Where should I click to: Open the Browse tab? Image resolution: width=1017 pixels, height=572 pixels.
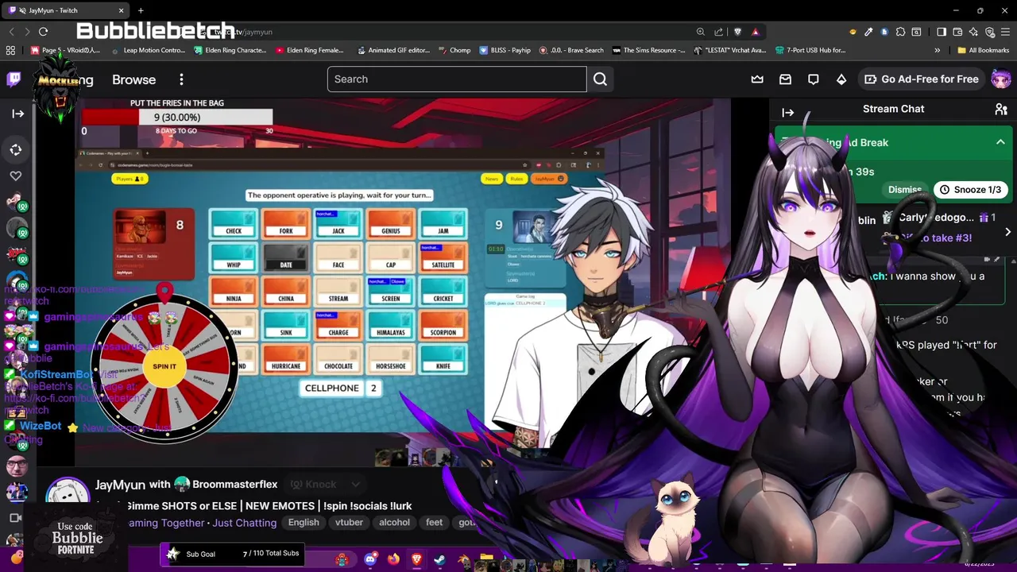133,79
